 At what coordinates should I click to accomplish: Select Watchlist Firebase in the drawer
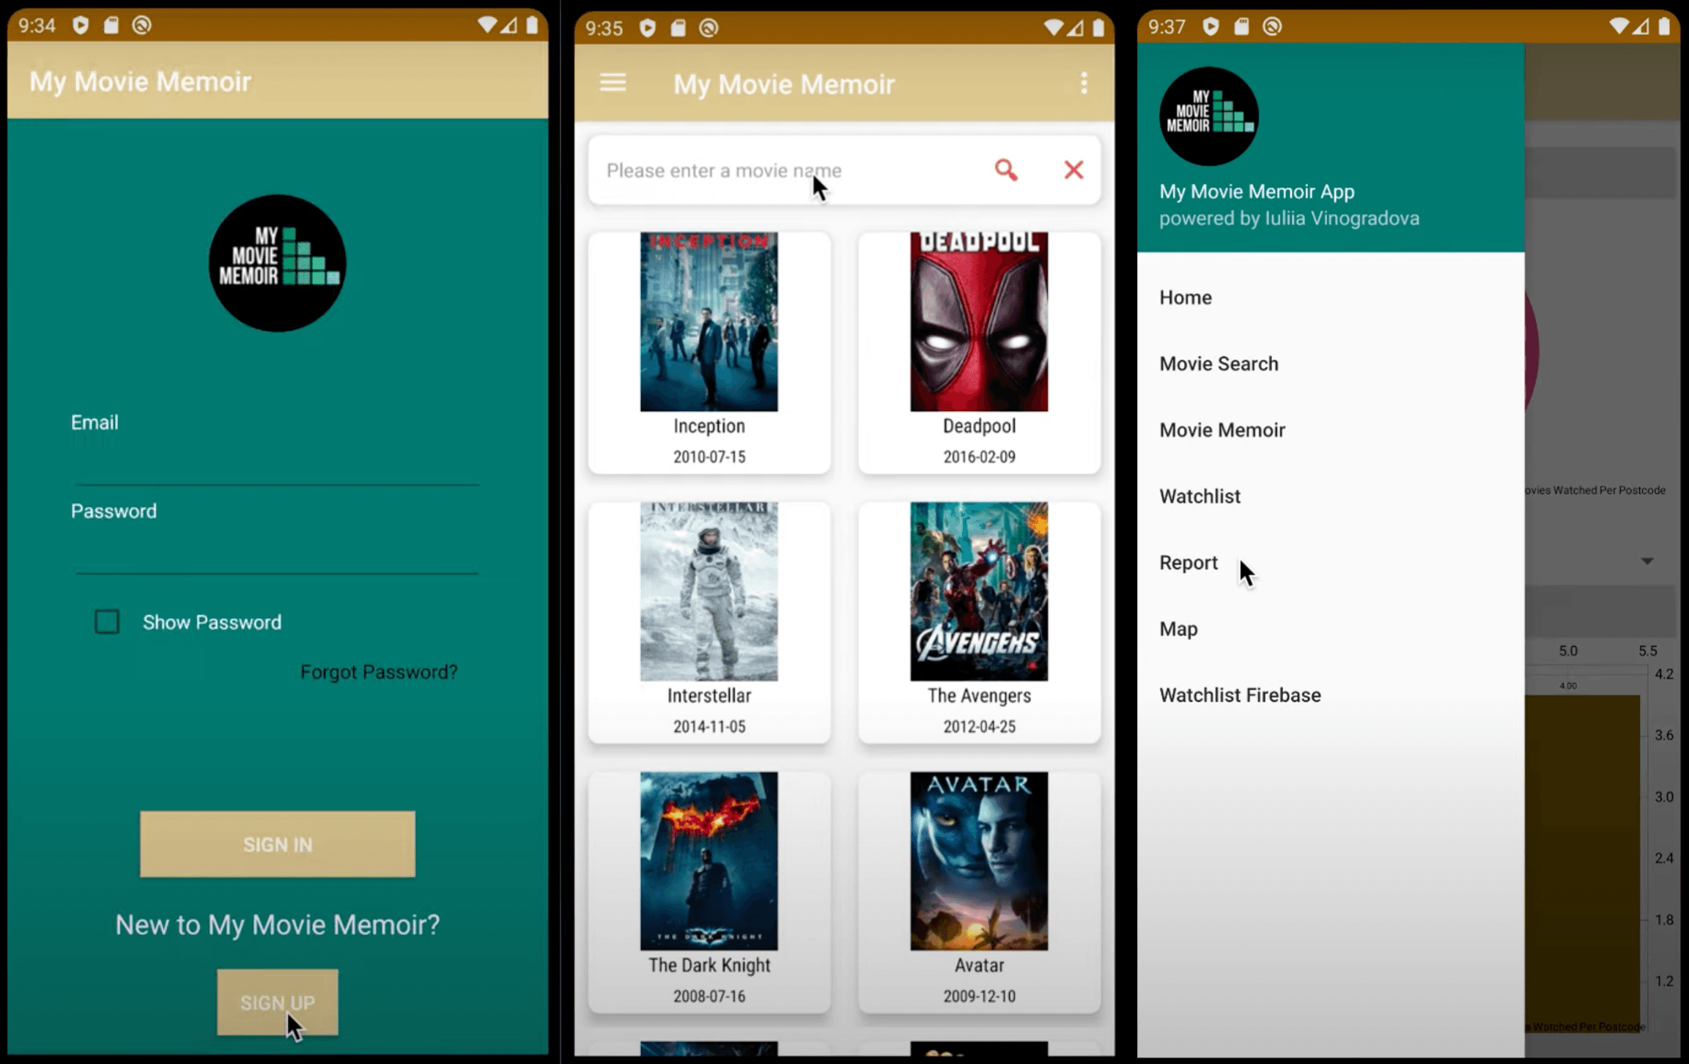click(x=1331, y=695)
